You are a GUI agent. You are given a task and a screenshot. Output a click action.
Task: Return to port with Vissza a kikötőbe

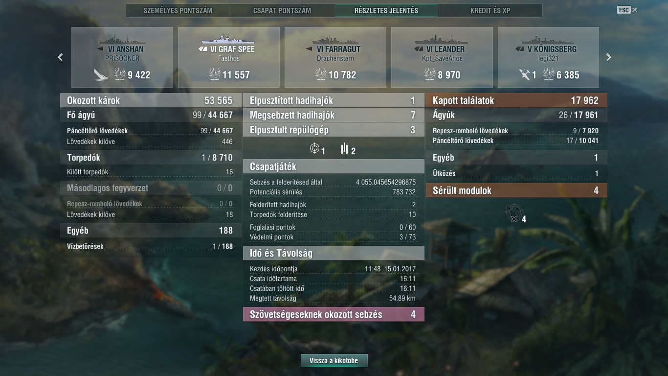tap(334, 361)
